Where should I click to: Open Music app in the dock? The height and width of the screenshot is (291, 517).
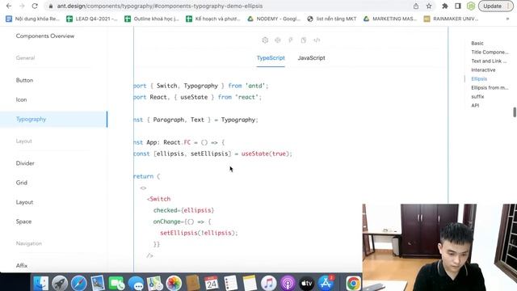[x=268, y=283]
